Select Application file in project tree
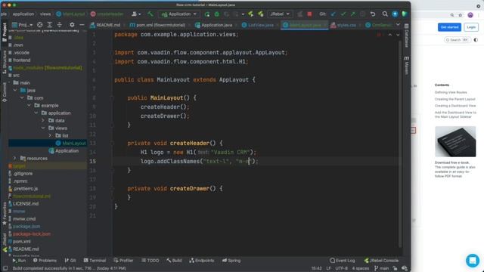This screenshot has height=272, width=484. 64,151
